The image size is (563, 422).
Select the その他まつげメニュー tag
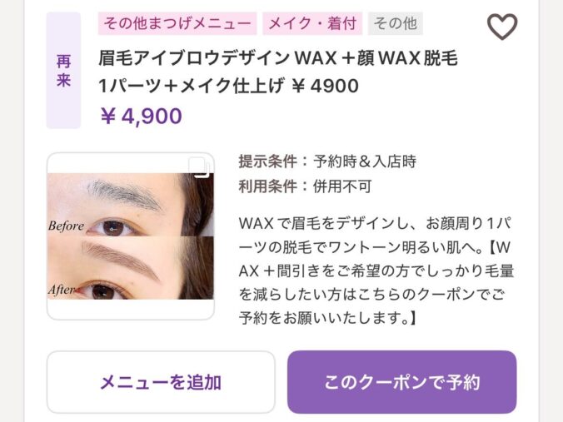tap(177, 23)
